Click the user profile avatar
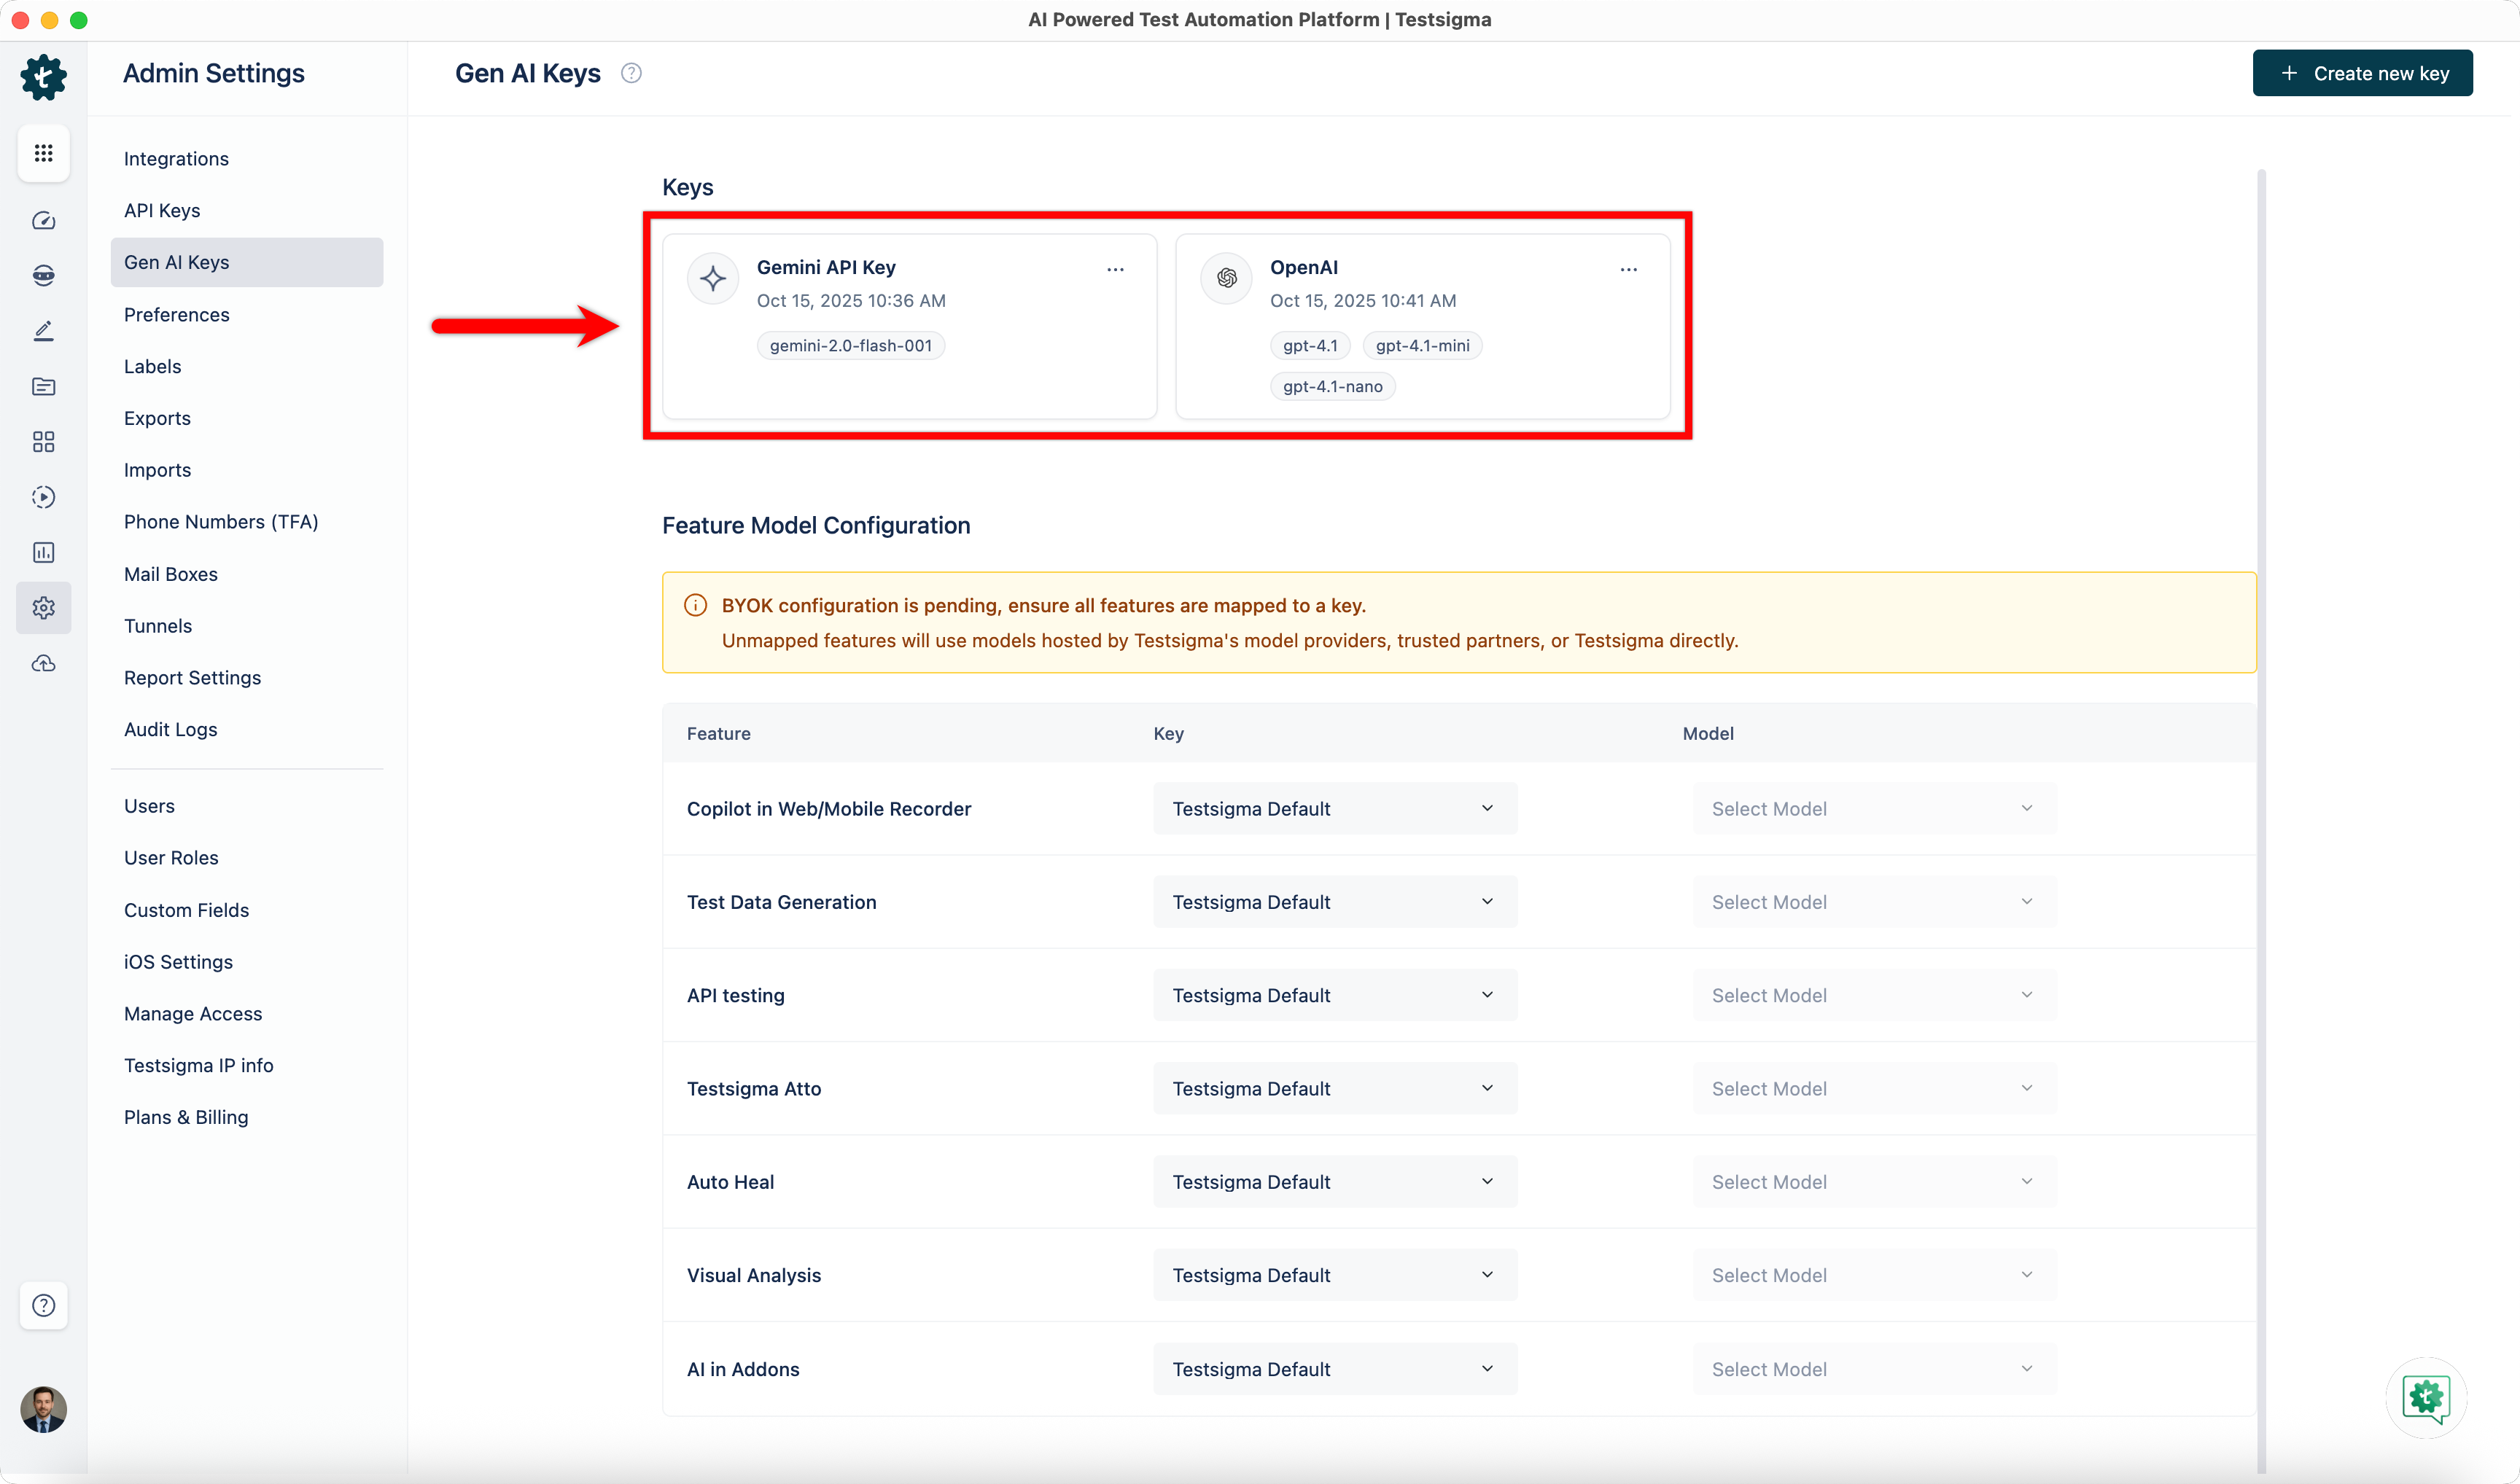Viewport: 2520px width, 1484px height. click(43, 1409)
